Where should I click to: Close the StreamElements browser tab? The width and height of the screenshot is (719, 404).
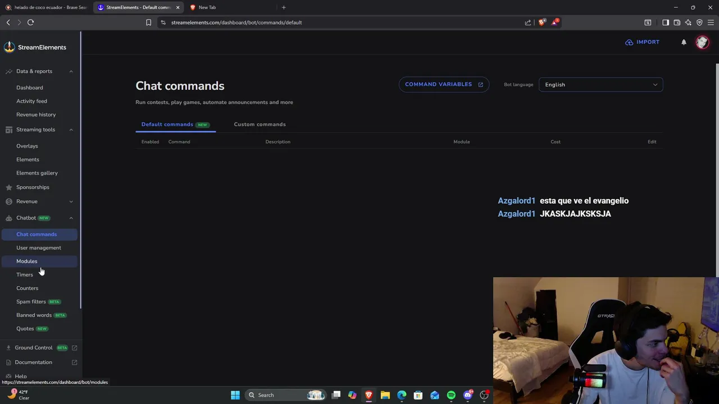tap(178, 7)
